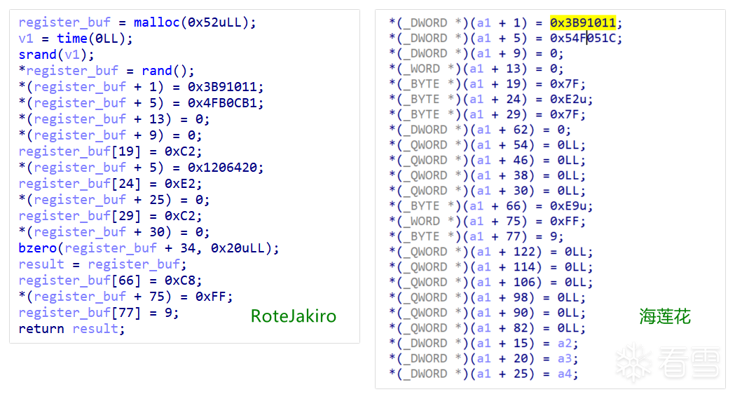Click the '_BYTE *)(a1 + 77) = 9;' line
This screenshot has height=399, width=735.
(476, 236)
